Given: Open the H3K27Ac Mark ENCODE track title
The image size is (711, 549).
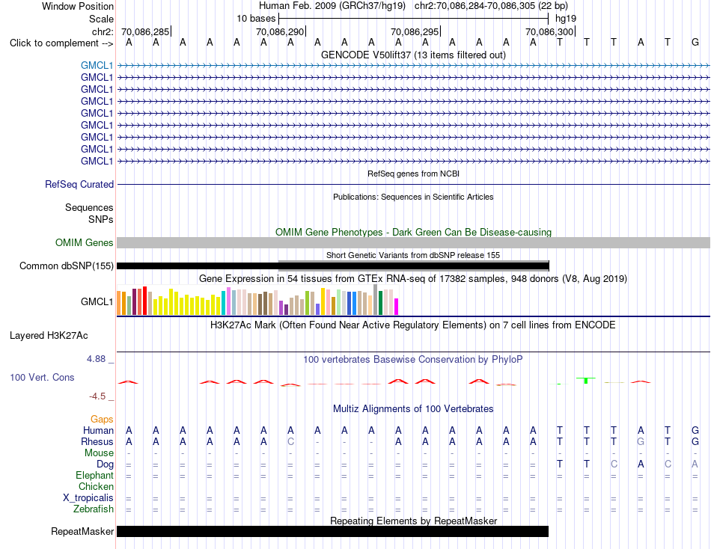Looking at the screenshot, I should 413,325.
